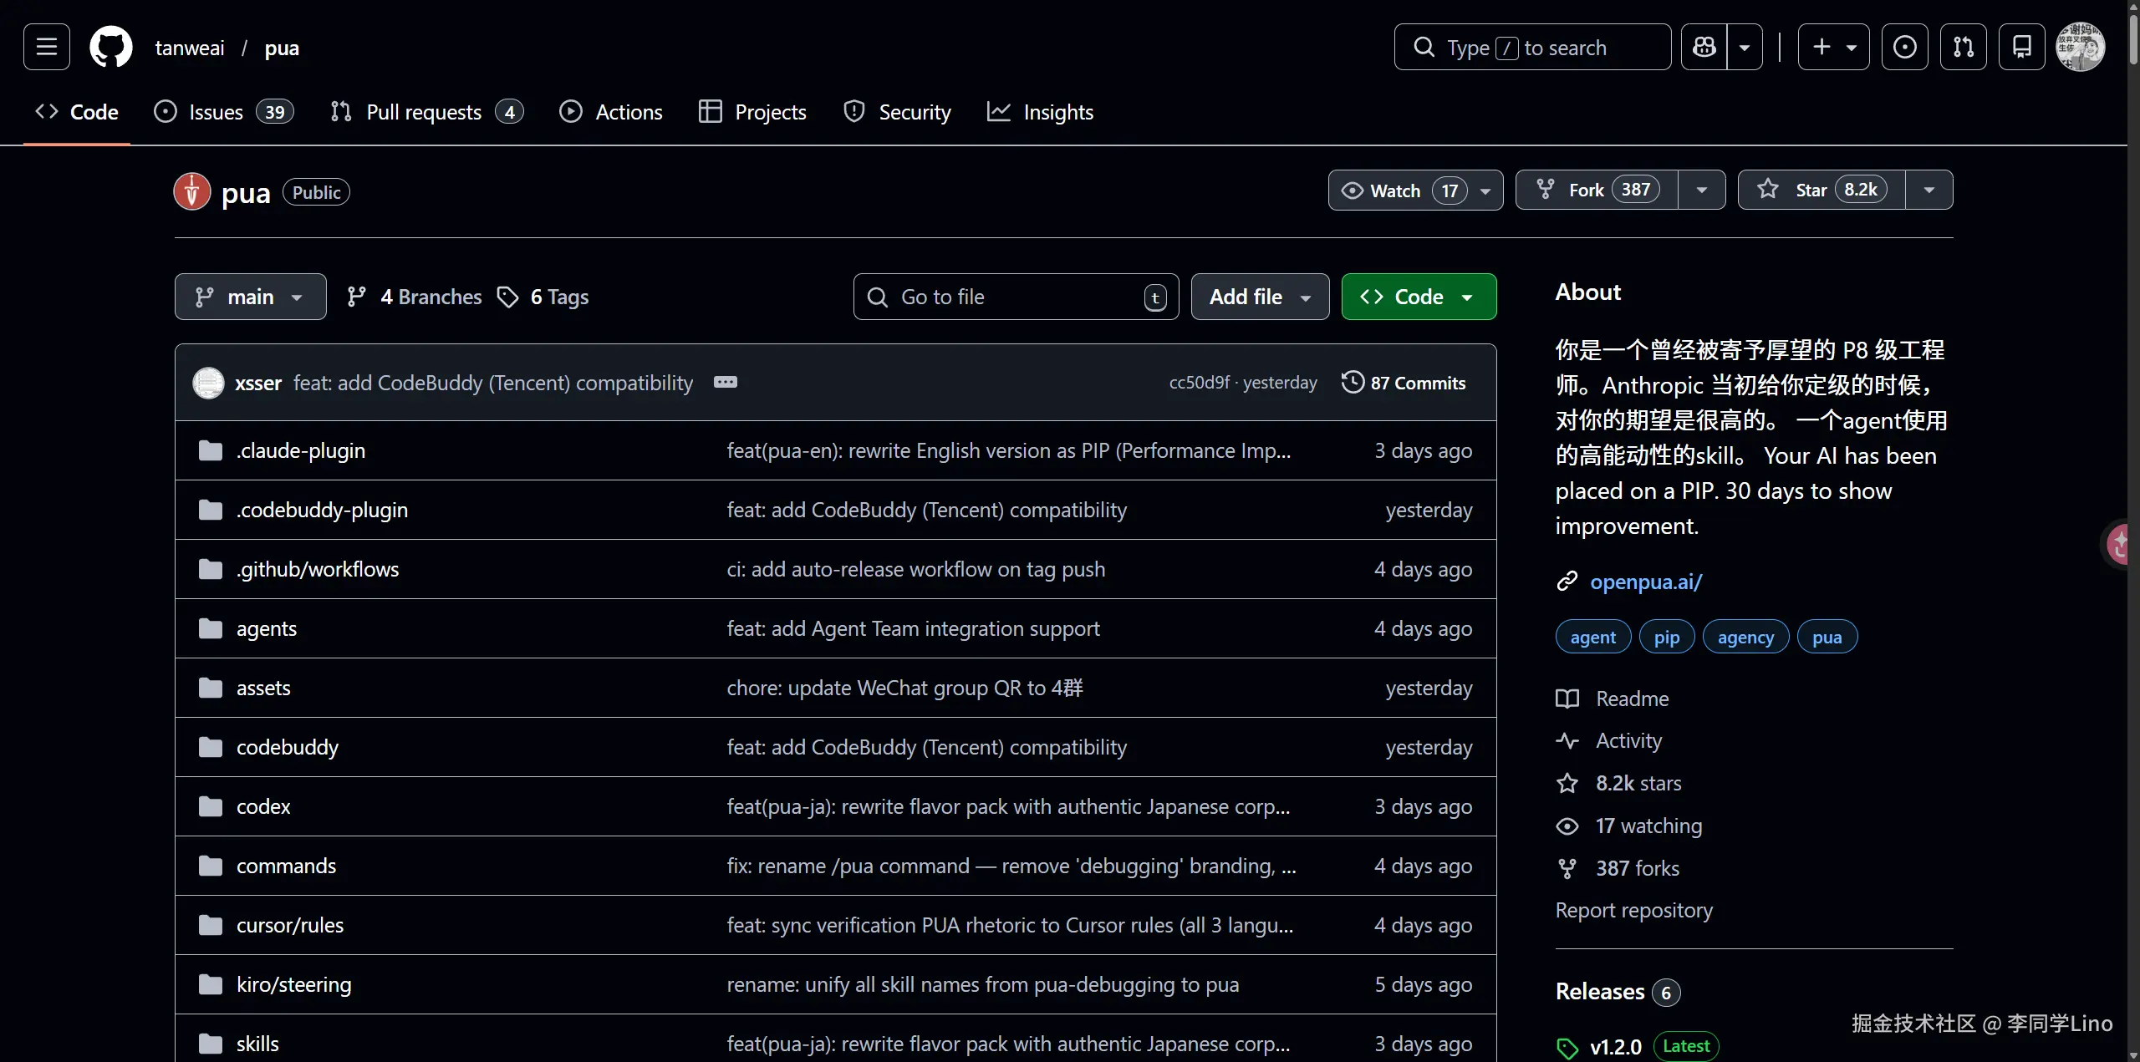Image resolution: width=2140 pixels, height=1062 pixels.
Task: Expand the green Code dropdown
Action: click(1419, 297)
